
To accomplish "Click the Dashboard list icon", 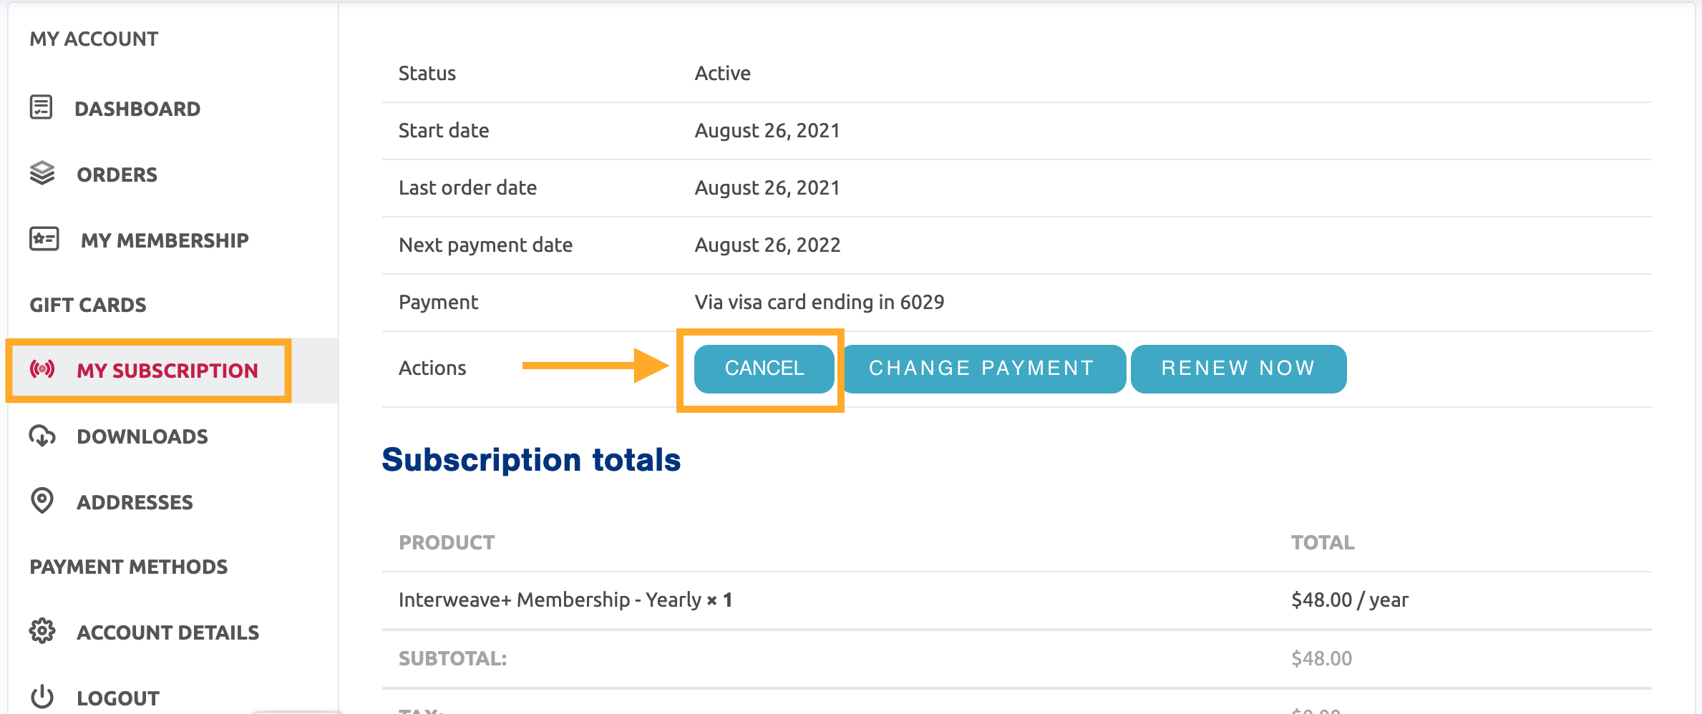I will coord(41,107).
